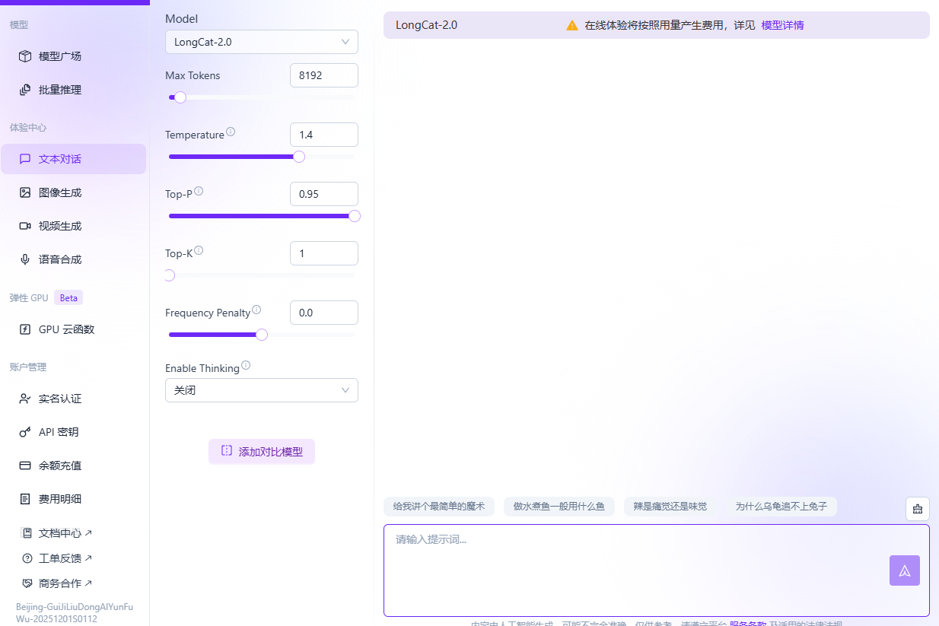Click the 实名认证 user-check icon
This screenshot has height=626, width=939.
pos(25,399)
